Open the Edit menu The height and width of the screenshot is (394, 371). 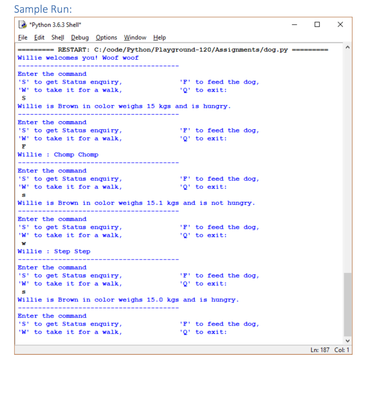pyautogui.click(x=39, y=38)
